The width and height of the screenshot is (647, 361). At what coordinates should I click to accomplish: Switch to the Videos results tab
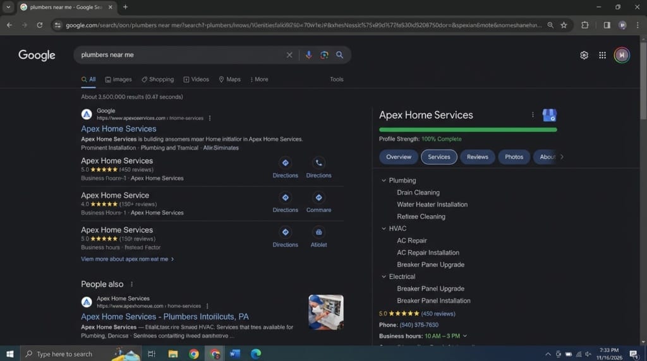click(x=197, y=80)
